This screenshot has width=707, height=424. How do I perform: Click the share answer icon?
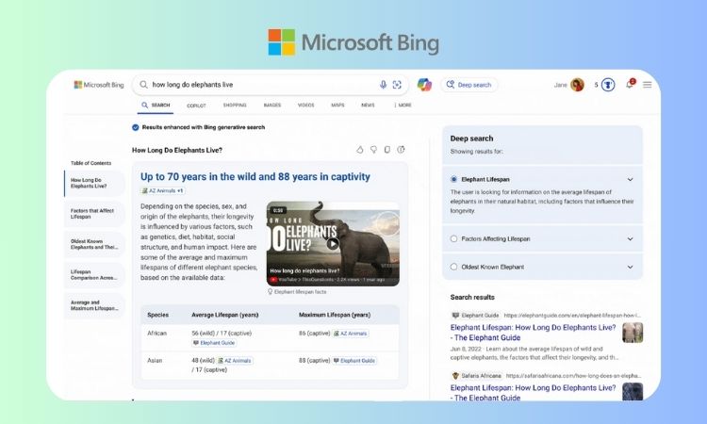pos(401,150)
